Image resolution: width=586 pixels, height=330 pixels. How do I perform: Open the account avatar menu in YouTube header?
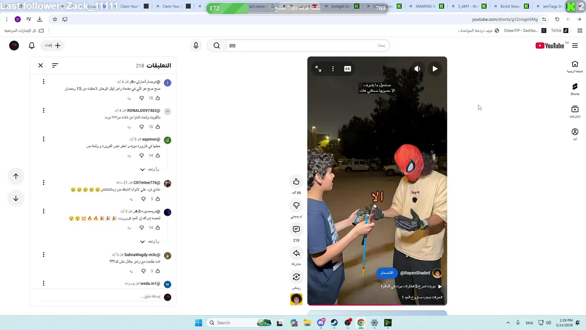point(14,45)
